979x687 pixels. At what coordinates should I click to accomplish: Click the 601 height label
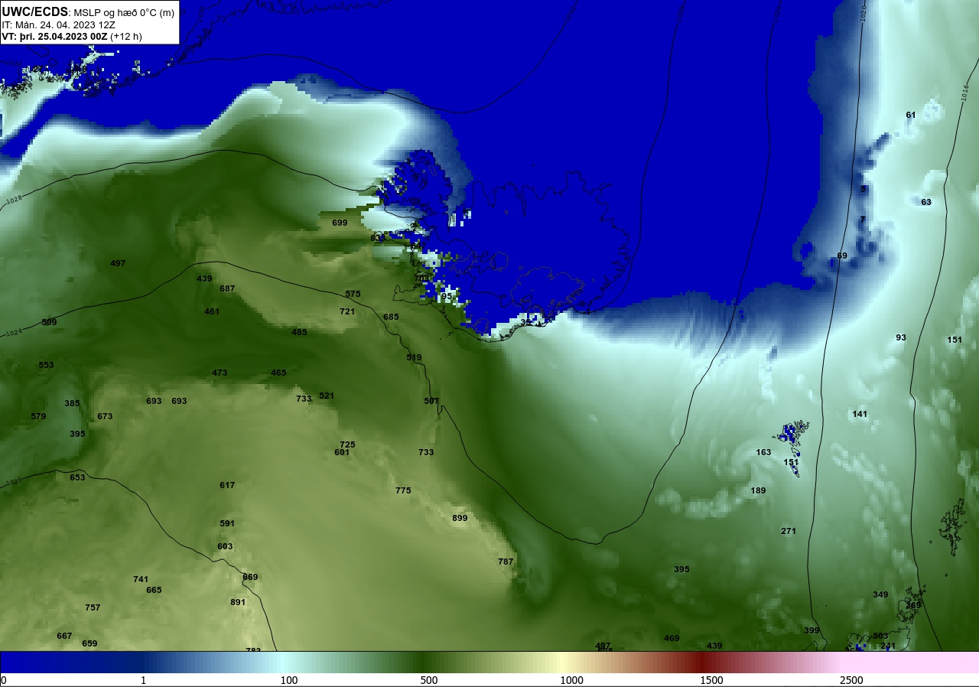(x=342, y=452)
